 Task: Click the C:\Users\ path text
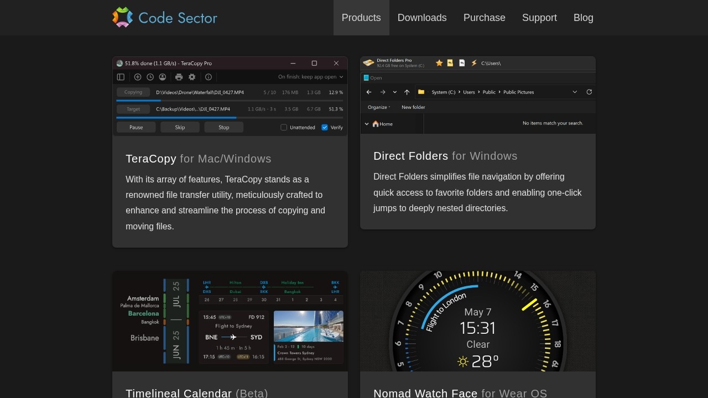[x=491, y=63]
